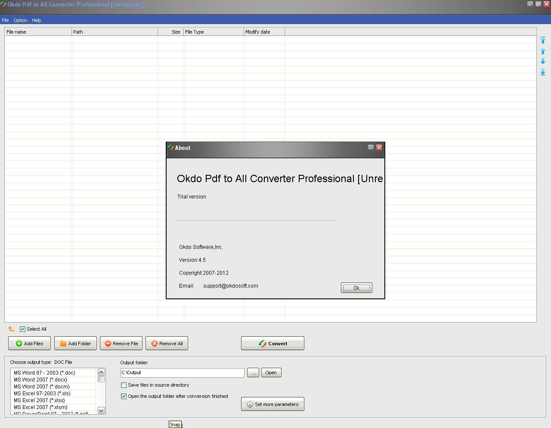Toggle the Select All checkbox
Viewport: 551px width, 428px height.
point(23,329)
